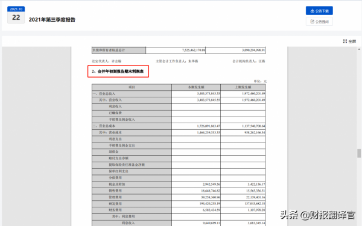Click value 1,726,091,863.47 in 营业总成本 row
Screen dimensions: 362x226
coord(209,126)
